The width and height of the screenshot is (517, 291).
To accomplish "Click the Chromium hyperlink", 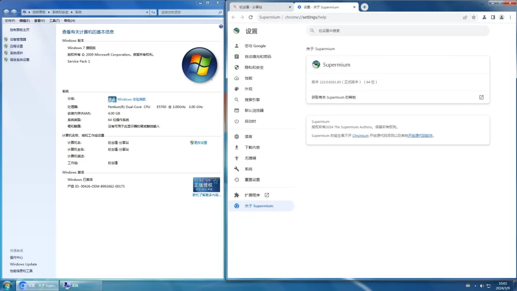I will 360,135.
